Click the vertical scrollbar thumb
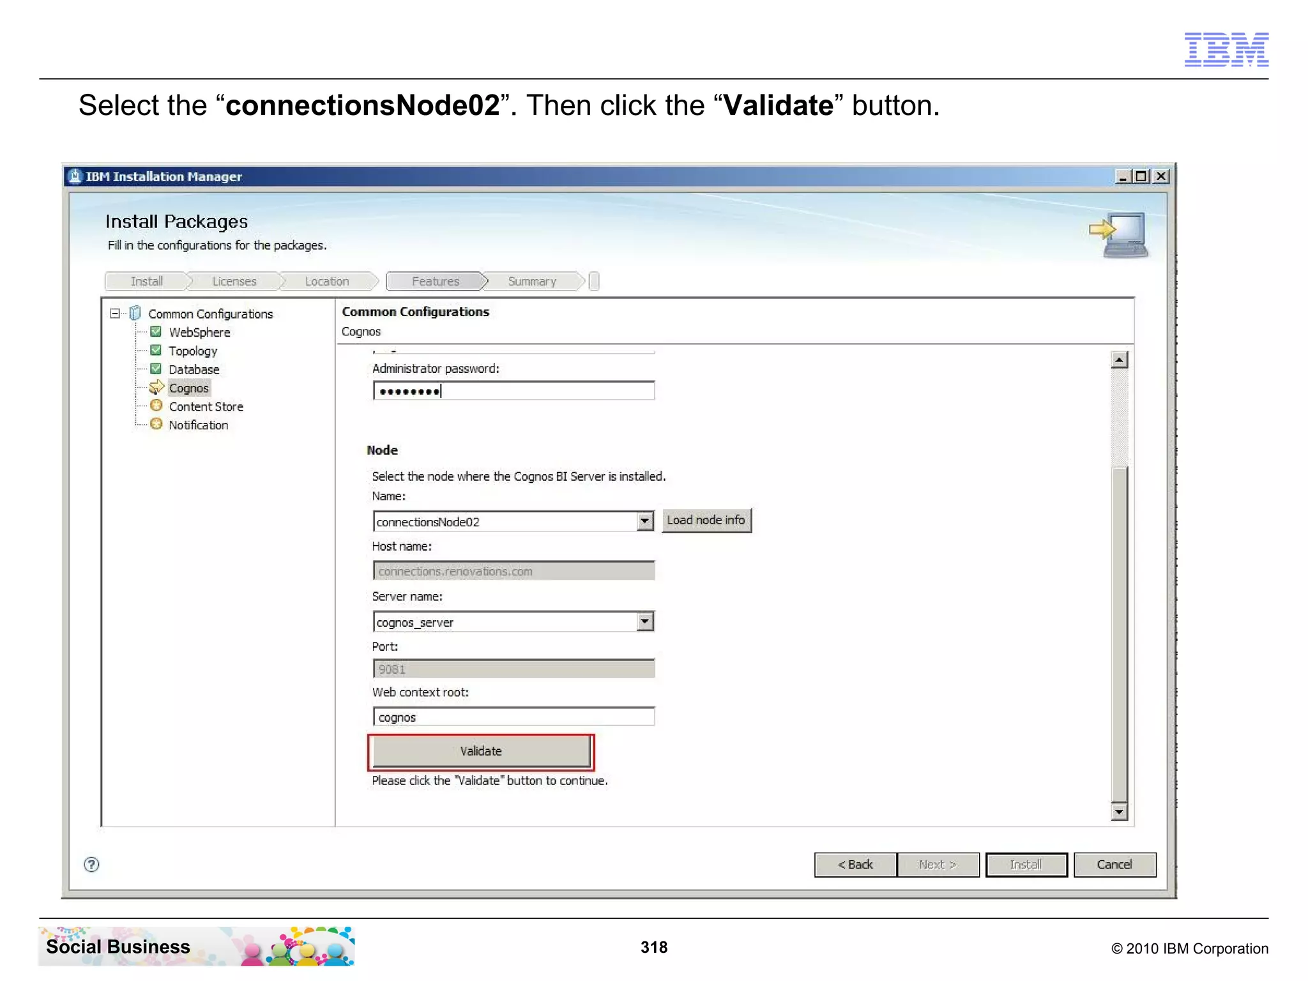 point(1119,634)
